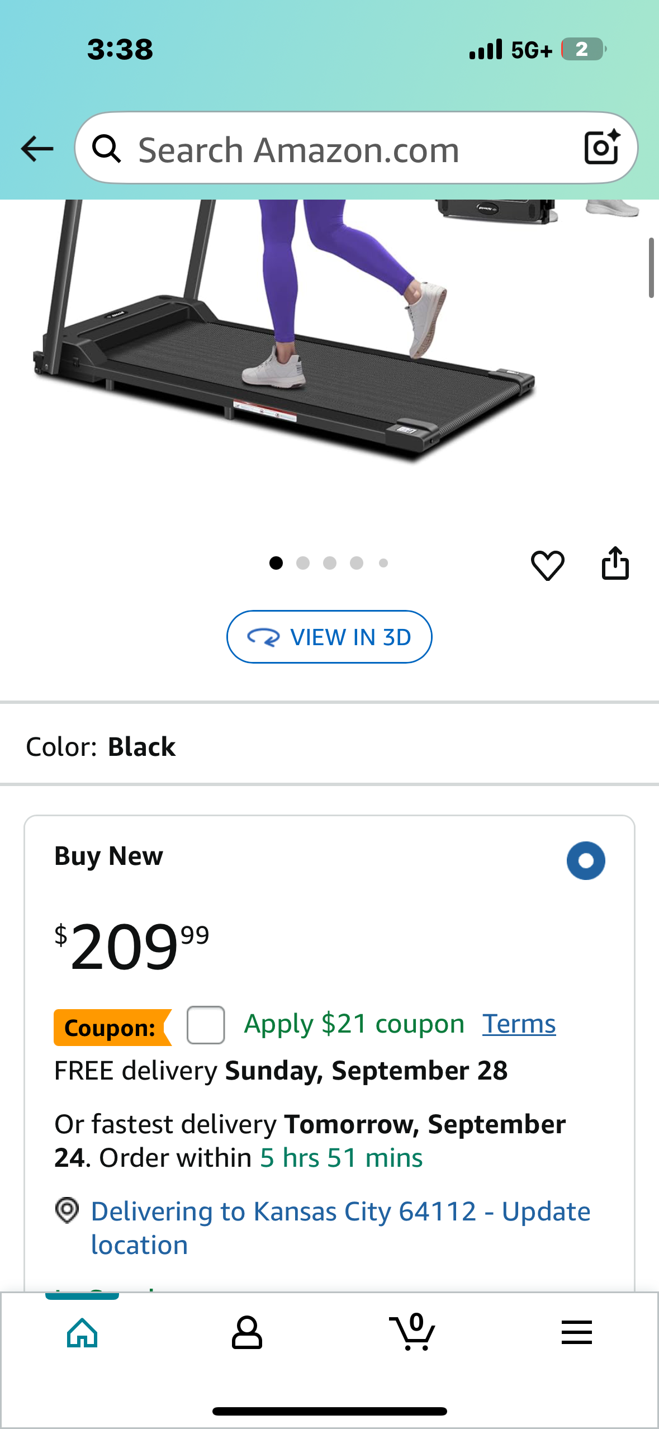Go to the Home tab
Viewport: 659px width, 1429px height.
[82, 1333]
